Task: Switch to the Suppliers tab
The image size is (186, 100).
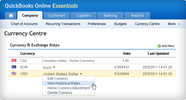Action: click(84, 16)
